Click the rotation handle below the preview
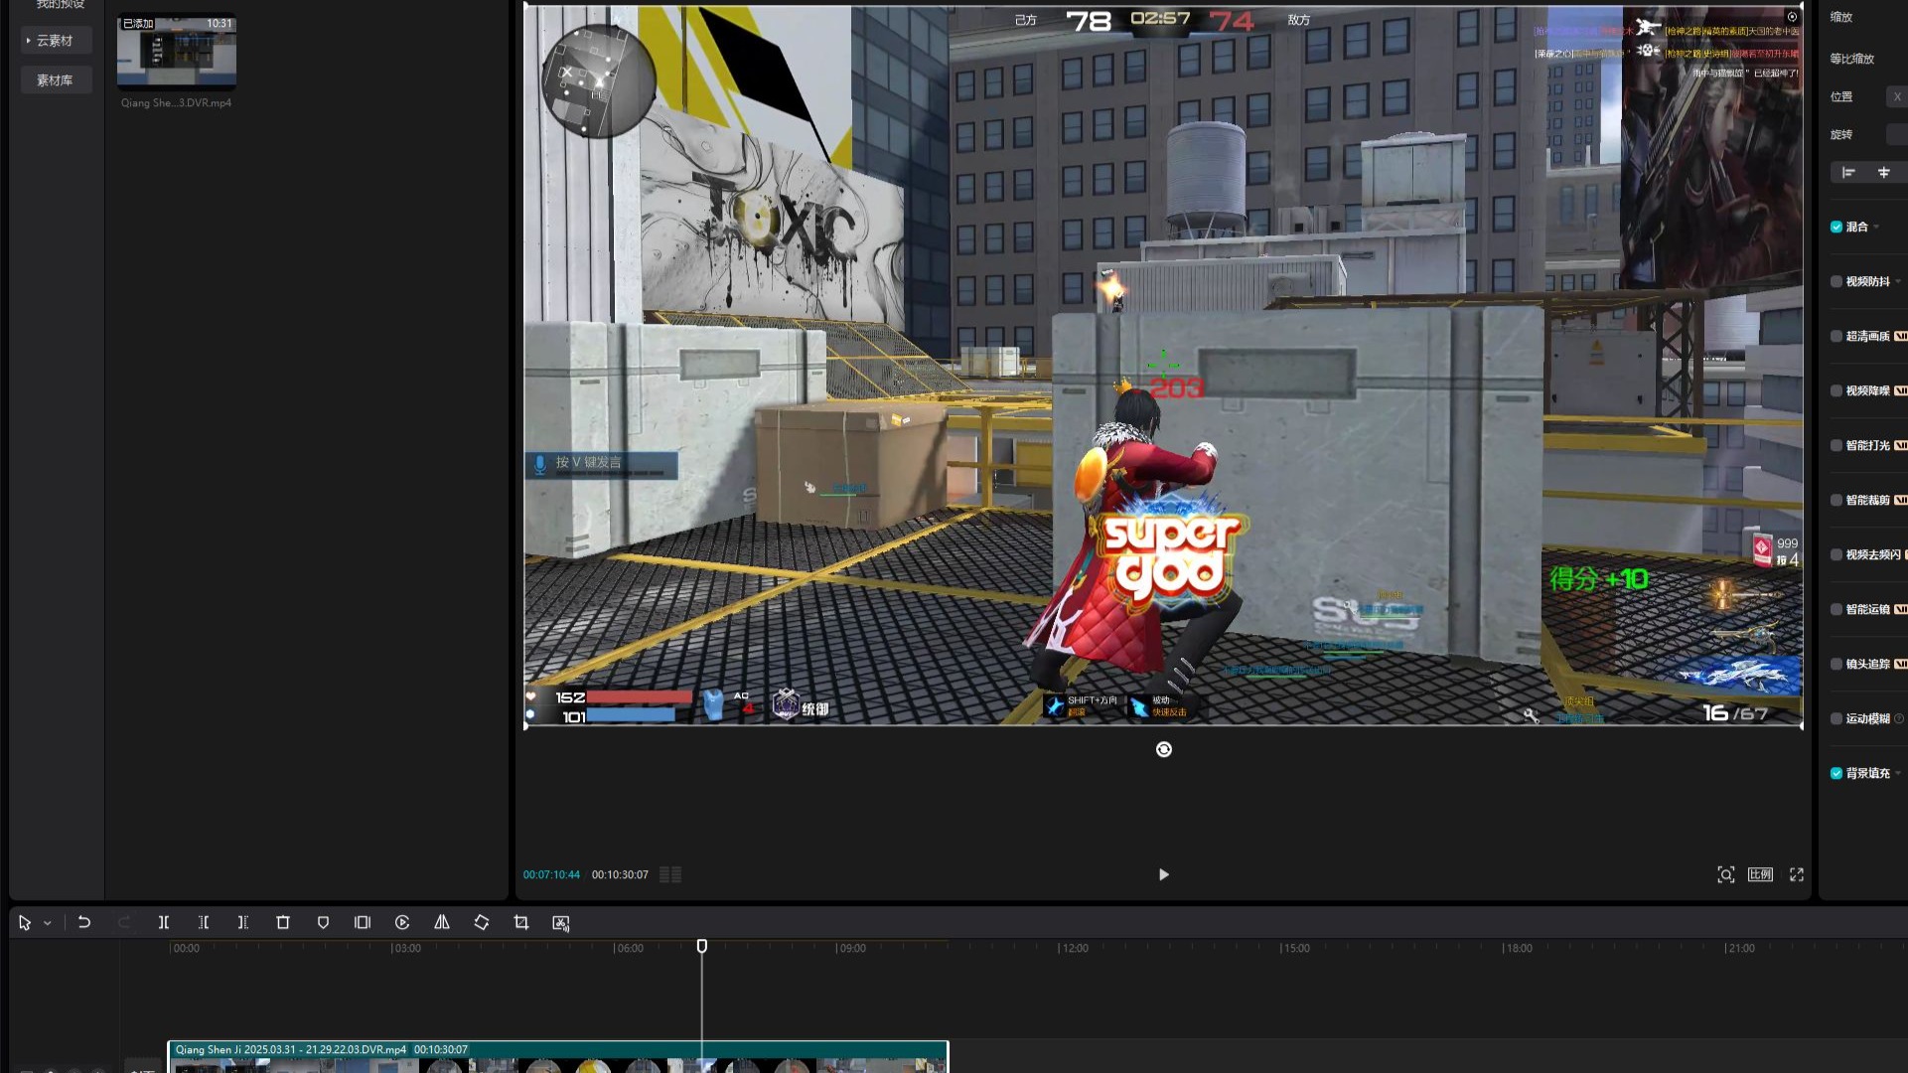1908x1073 pixels. click(x=1164, y=749)
